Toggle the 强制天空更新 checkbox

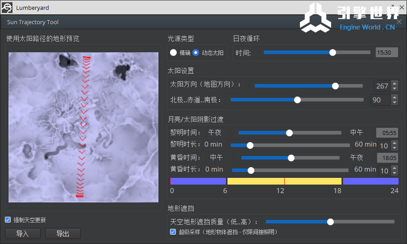click(8, 220)
